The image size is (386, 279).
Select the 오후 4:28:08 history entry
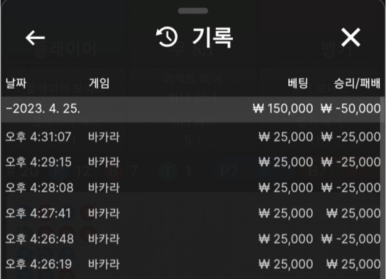click(193, 187)
